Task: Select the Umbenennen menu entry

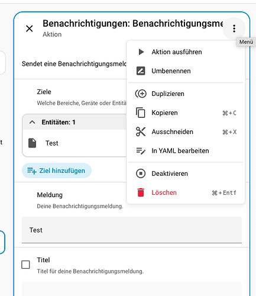Action: [186, 71]
